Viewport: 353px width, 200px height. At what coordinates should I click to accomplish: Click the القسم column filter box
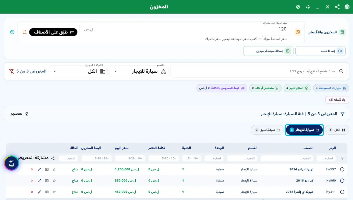pos(242,158)
